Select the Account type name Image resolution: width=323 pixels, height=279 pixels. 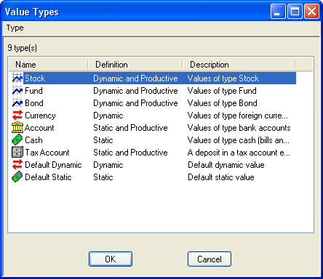pos(39,128)
